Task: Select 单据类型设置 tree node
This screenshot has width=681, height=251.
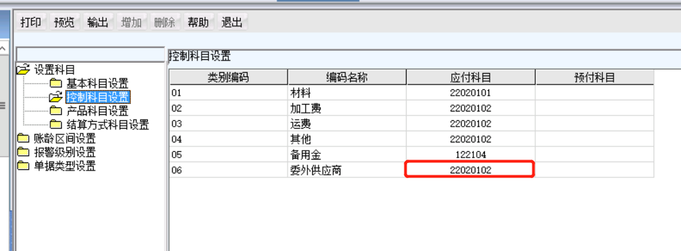Action: (x=65, y=166)
